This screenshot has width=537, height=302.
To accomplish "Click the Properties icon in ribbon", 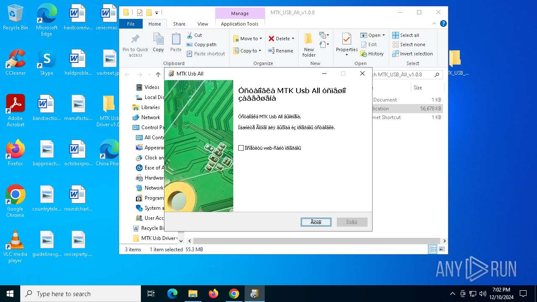I will pos(347,44).
